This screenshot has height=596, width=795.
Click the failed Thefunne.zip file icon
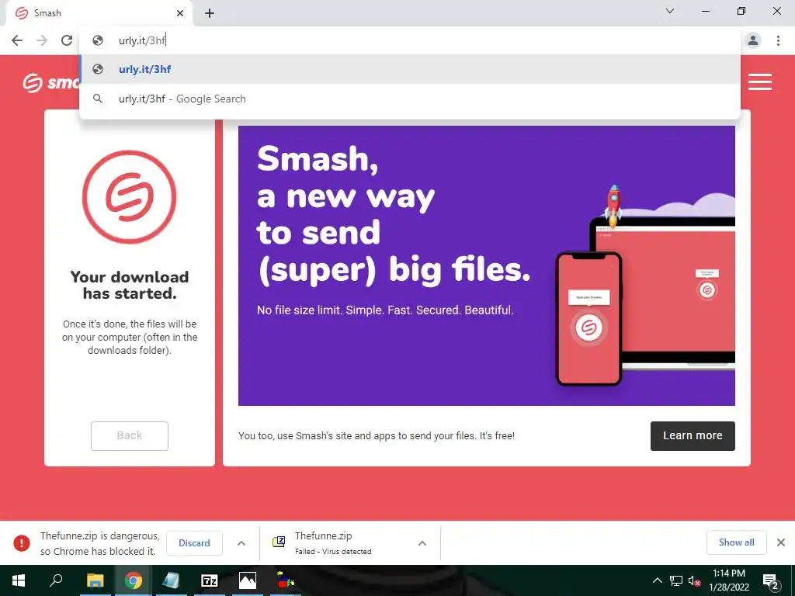click(279, 542)
